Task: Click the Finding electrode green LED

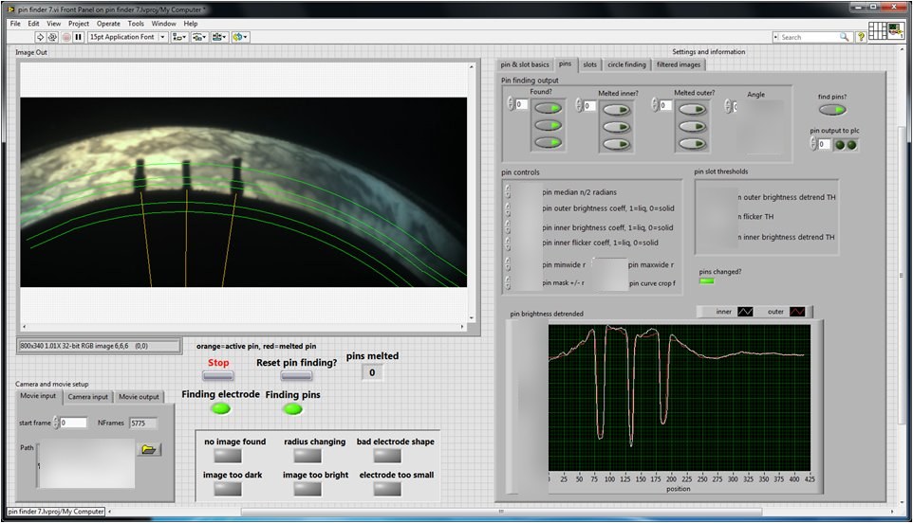Action: click(x=221, y=409)
